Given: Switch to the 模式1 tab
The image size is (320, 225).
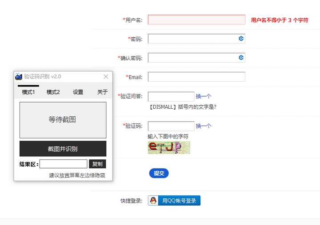Looking at the screenshot, I should pos(28,92).
